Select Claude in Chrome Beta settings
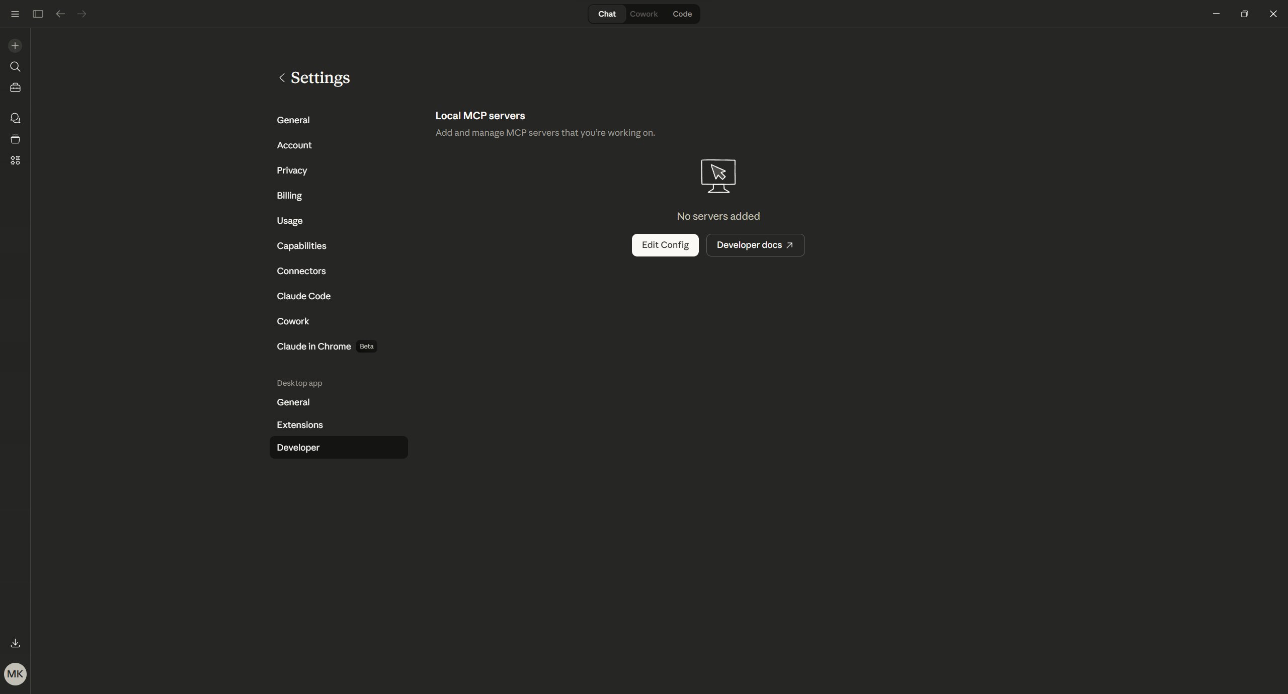The height and width of the screenshot is (694, 1288). click(314, 346)
